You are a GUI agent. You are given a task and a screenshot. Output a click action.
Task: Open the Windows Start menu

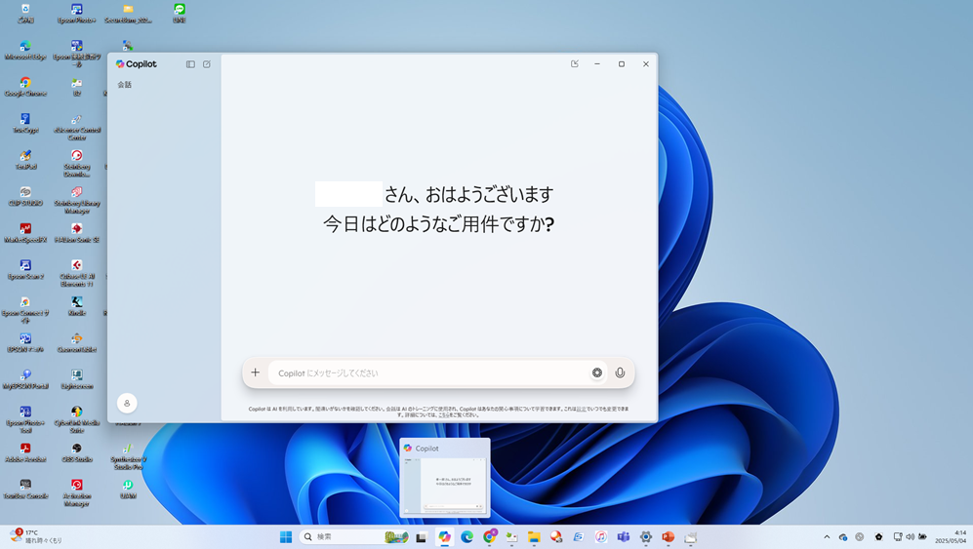286,537
